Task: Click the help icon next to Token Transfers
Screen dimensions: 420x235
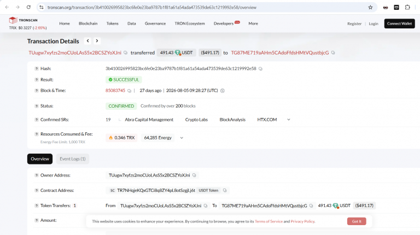Action: (x=37, y=205)
